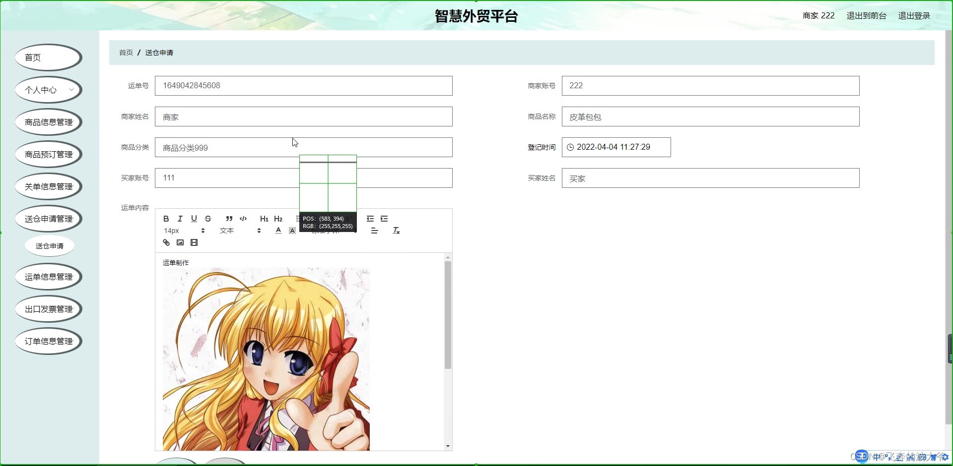
Task: Toggle strikethrough formatting in the editor
Action: pos(208,219)
